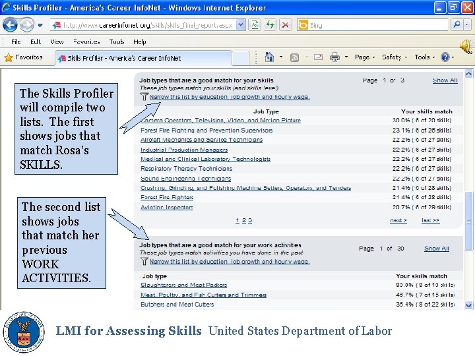475x356 pixels.
Task: Open Sound Engineering Technicians link
Action: [x=185, y=179]
